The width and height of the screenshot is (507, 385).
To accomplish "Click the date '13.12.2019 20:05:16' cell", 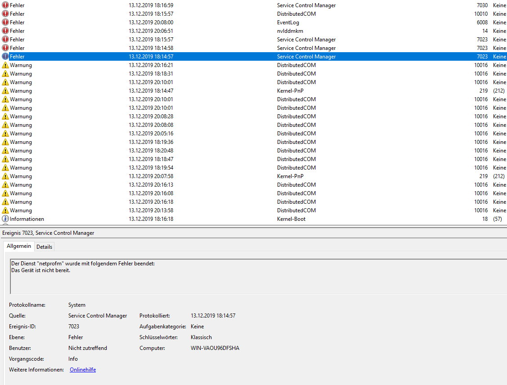I will pyautogui.click(x=151, y=133).
